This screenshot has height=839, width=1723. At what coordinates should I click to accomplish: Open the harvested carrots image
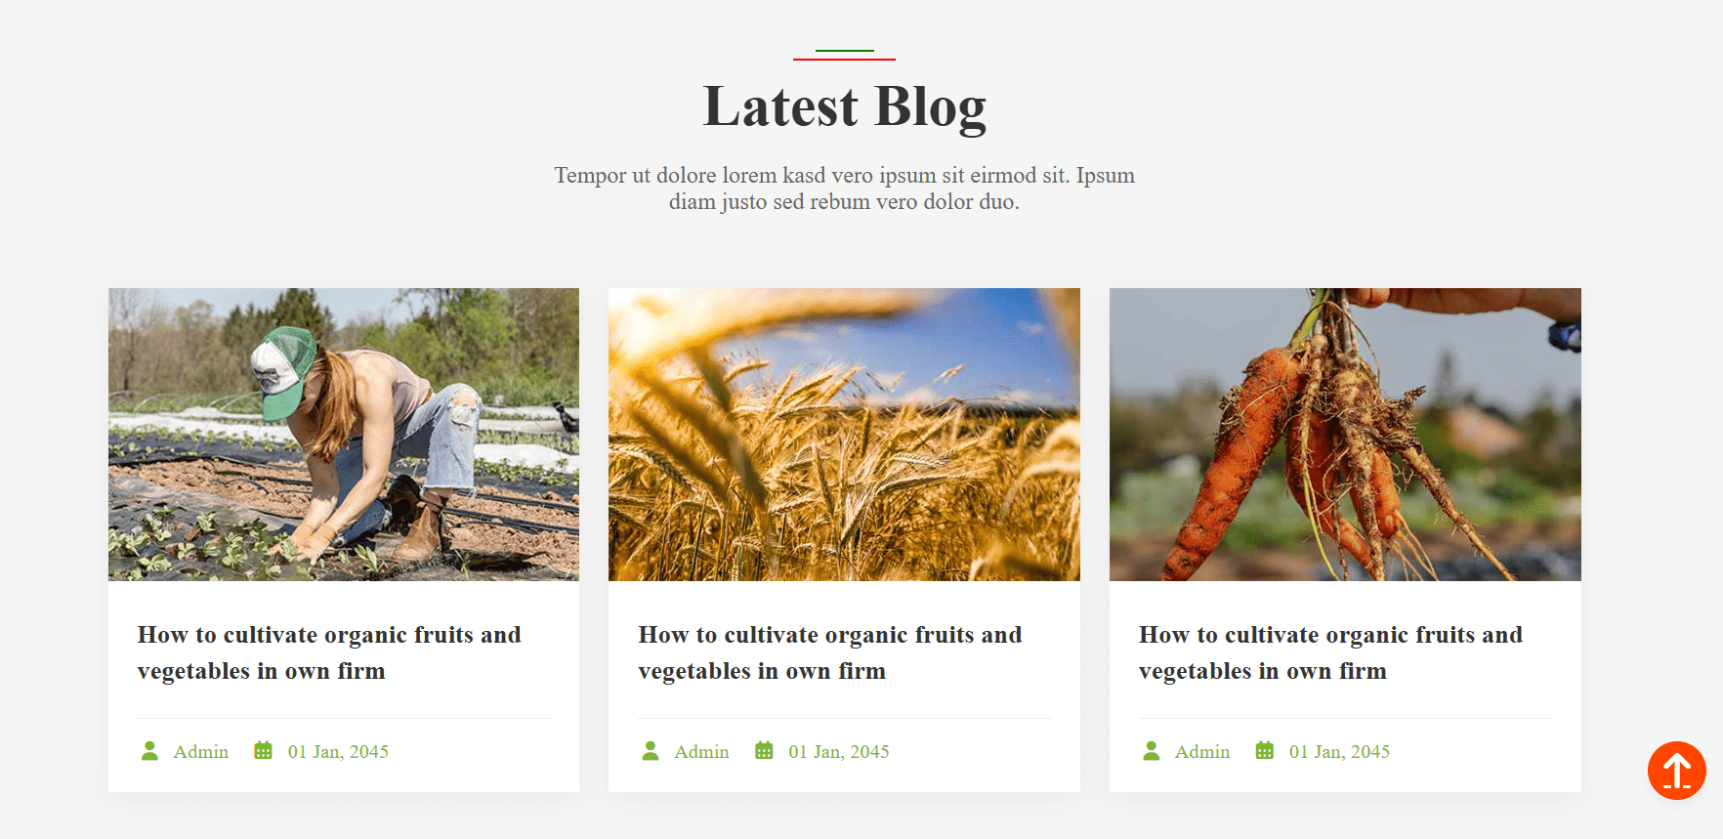point(1345,435)
